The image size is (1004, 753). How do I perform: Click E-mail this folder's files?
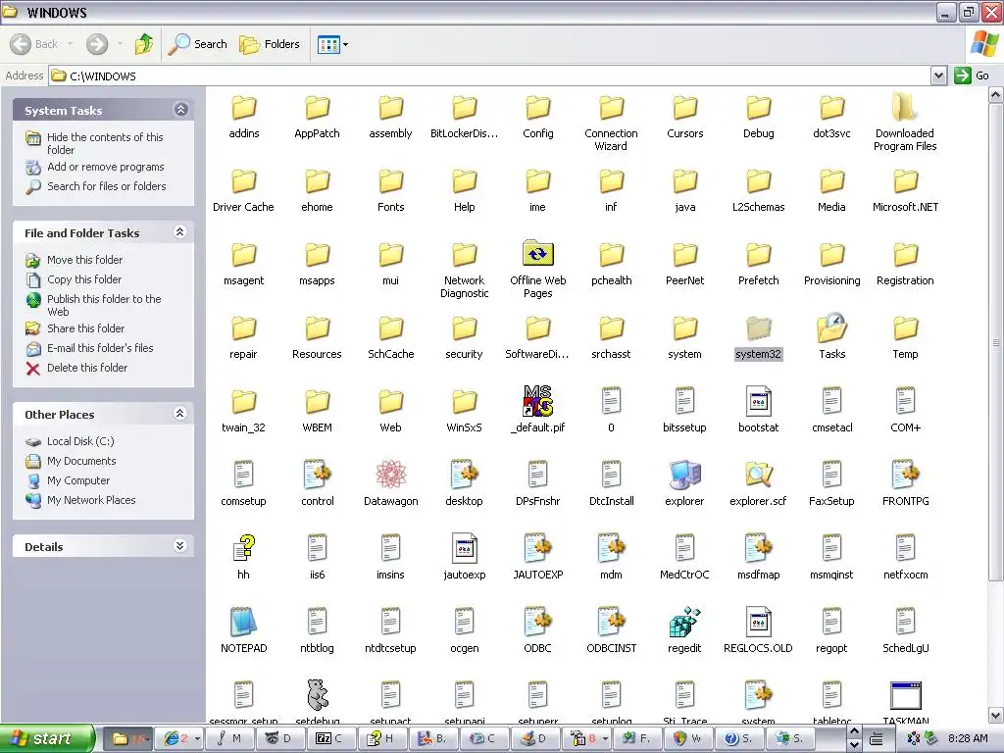click(100, 348)
